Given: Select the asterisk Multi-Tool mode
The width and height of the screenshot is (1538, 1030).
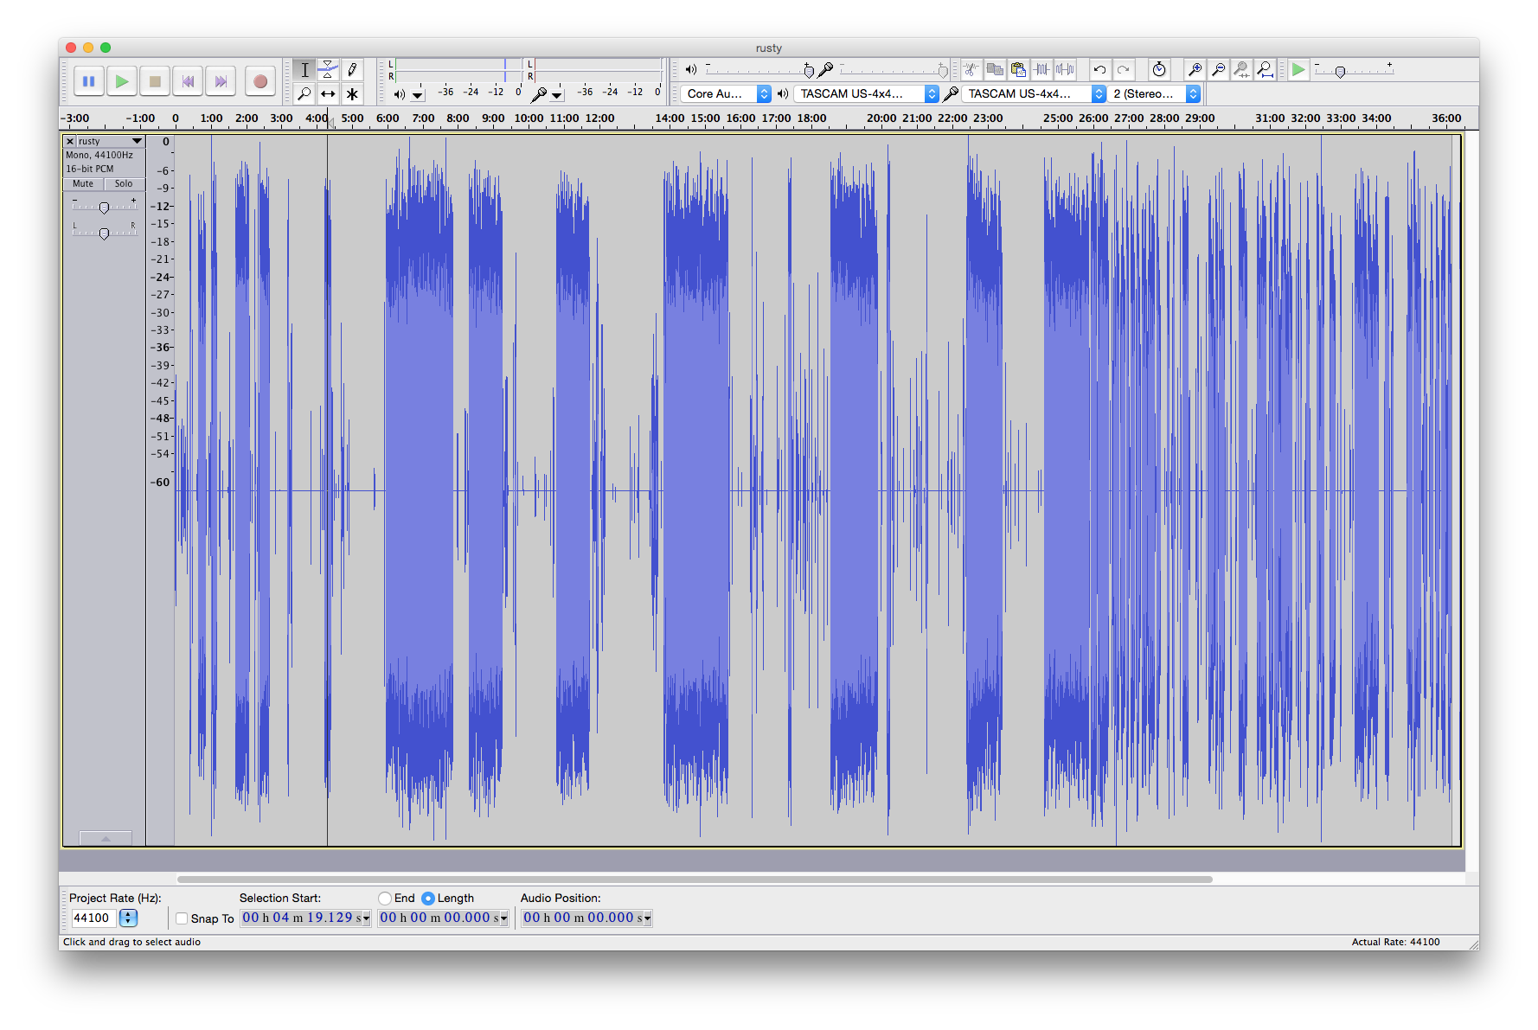Looking at the screenshot, I should tap(352, 93).
